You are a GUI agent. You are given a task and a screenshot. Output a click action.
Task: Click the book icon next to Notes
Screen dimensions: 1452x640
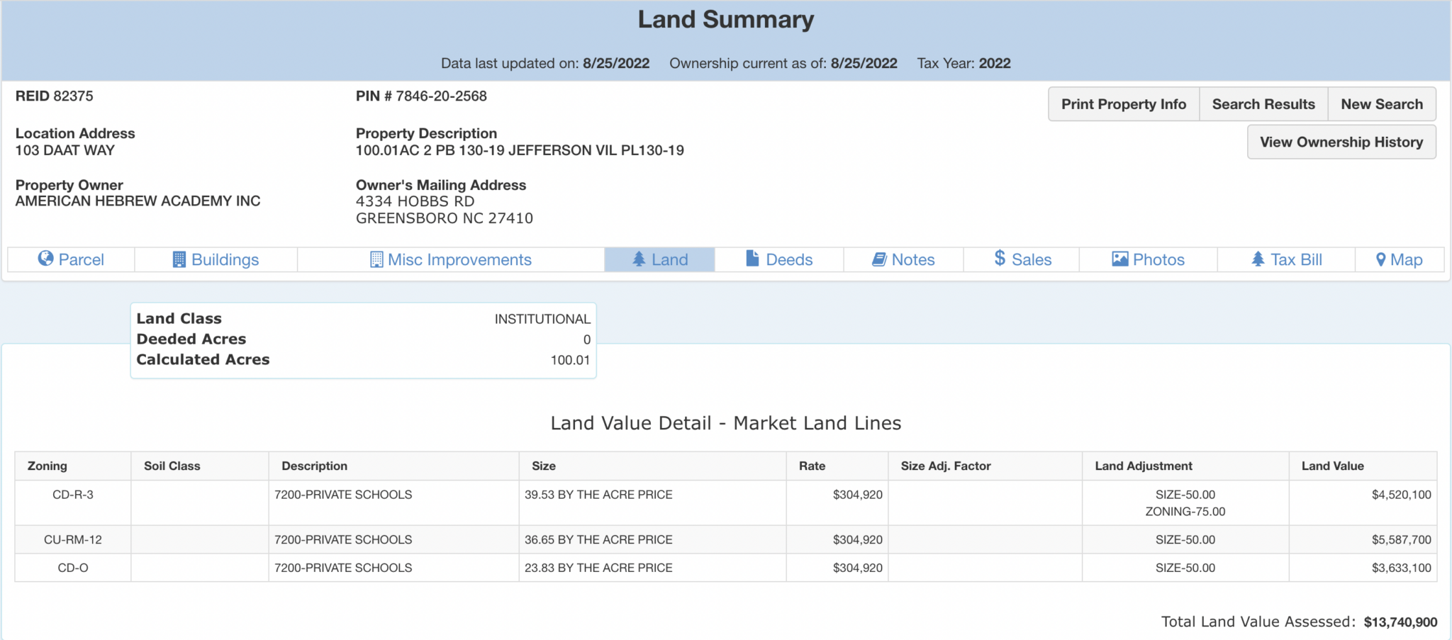[879, 259]
